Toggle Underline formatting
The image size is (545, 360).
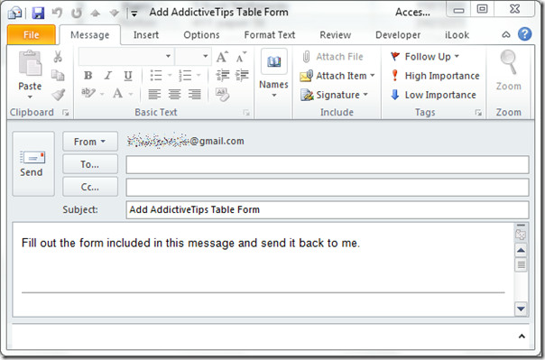(128, 76)
